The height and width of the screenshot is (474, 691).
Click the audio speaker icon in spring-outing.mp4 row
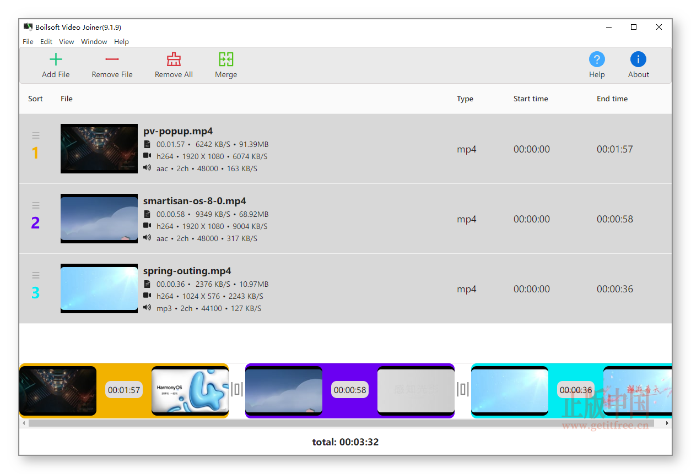coord(147,307)
